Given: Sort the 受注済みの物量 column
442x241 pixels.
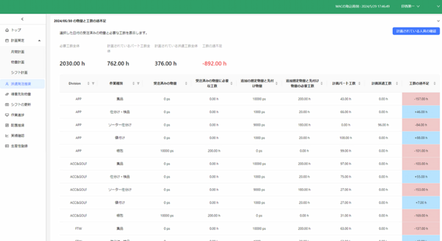Looking at the screenshot, I should click(x=186, y=83).
